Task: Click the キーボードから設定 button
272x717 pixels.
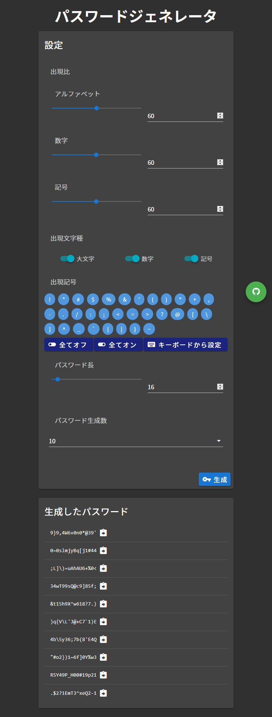Action: point(185,344)
